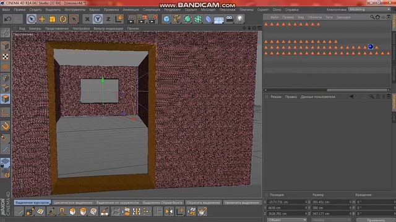Image resolution: width=396 pixels, height=222 pixels.
Task: Pick the Mirror tool in bottom toolbar
Action: tap(169, 212)
